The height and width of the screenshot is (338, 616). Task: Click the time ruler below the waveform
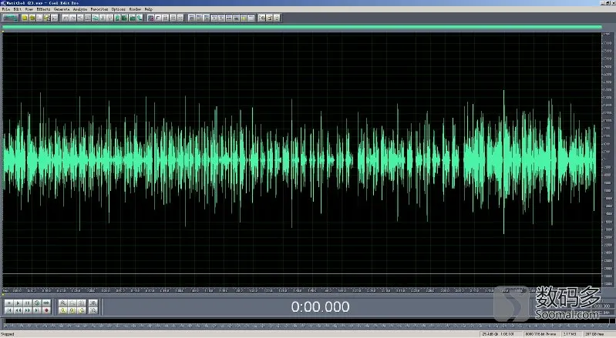(301, 290)
